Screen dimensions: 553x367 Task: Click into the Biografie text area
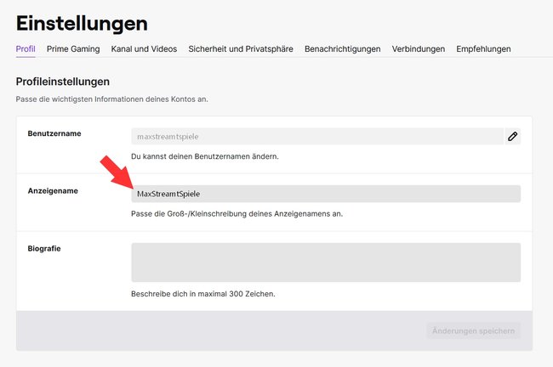[x=326, y=263]
